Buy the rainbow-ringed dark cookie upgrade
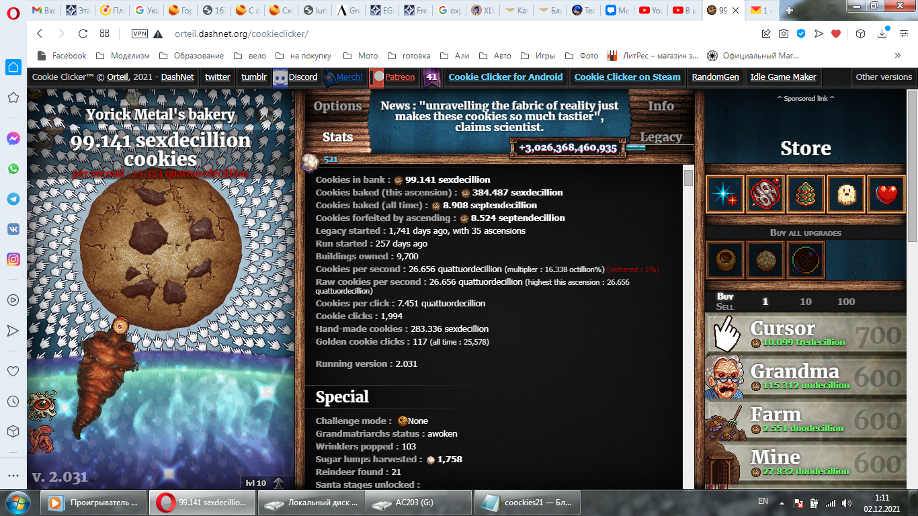 [805, 260]
